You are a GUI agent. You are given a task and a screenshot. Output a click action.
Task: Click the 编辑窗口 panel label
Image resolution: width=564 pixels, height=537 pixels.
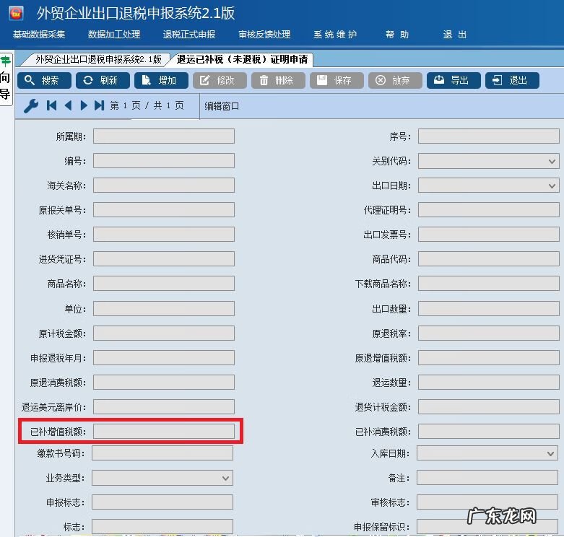pos(222,106)
